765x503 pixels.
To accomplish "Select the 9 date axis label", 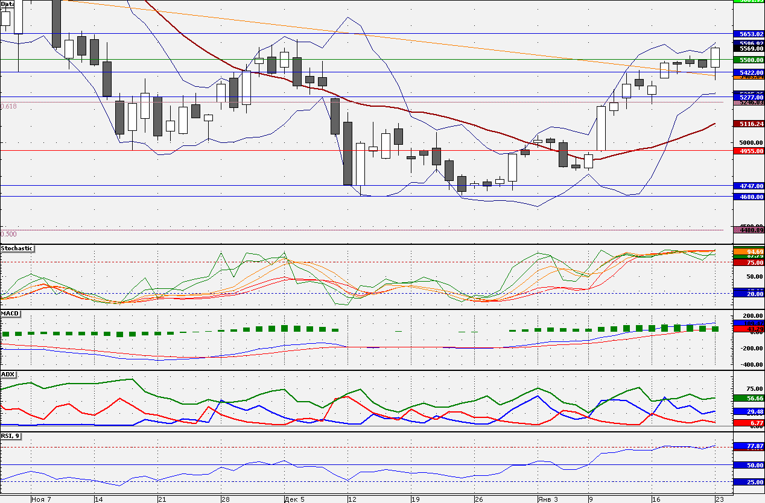I will 591,499.
